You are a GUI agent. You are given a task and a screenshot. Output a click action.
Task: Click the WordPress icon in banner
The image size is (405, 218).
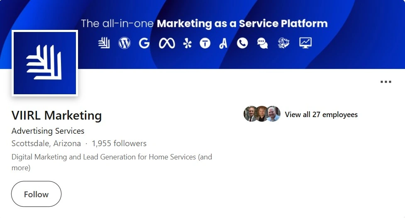pyautogui.click(x=124, y=43)
